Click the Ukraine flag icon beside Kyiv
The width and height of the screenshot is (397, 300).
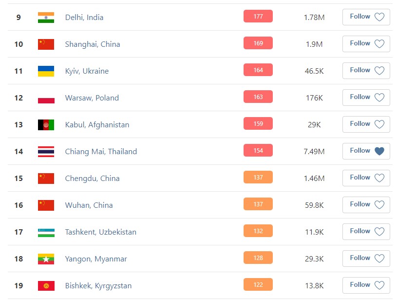click(46, 71)
